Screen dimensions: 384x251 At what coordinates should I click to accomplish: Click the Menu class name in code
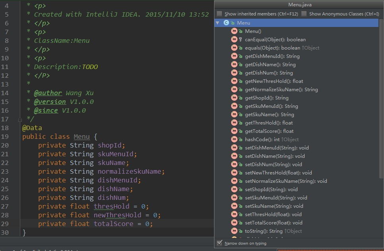point(81,136)
